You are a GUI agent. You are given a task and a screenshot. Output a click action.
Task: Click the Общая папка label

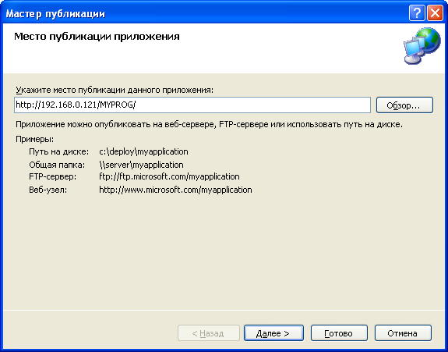pos(57,165)
